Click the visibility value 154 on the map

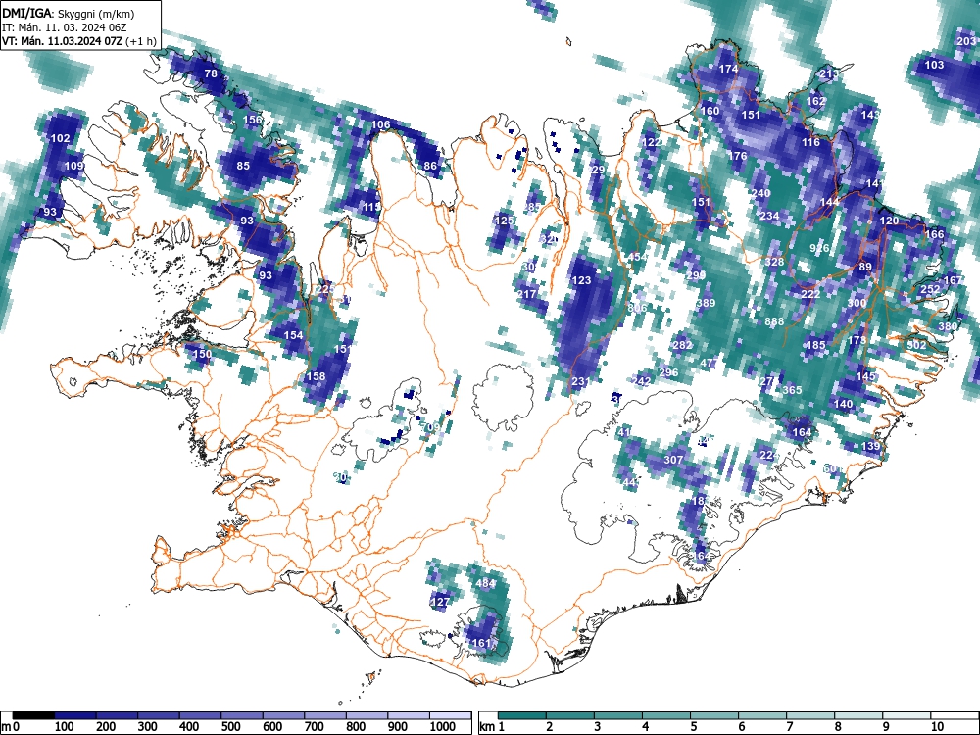click(x=293, y=335)
